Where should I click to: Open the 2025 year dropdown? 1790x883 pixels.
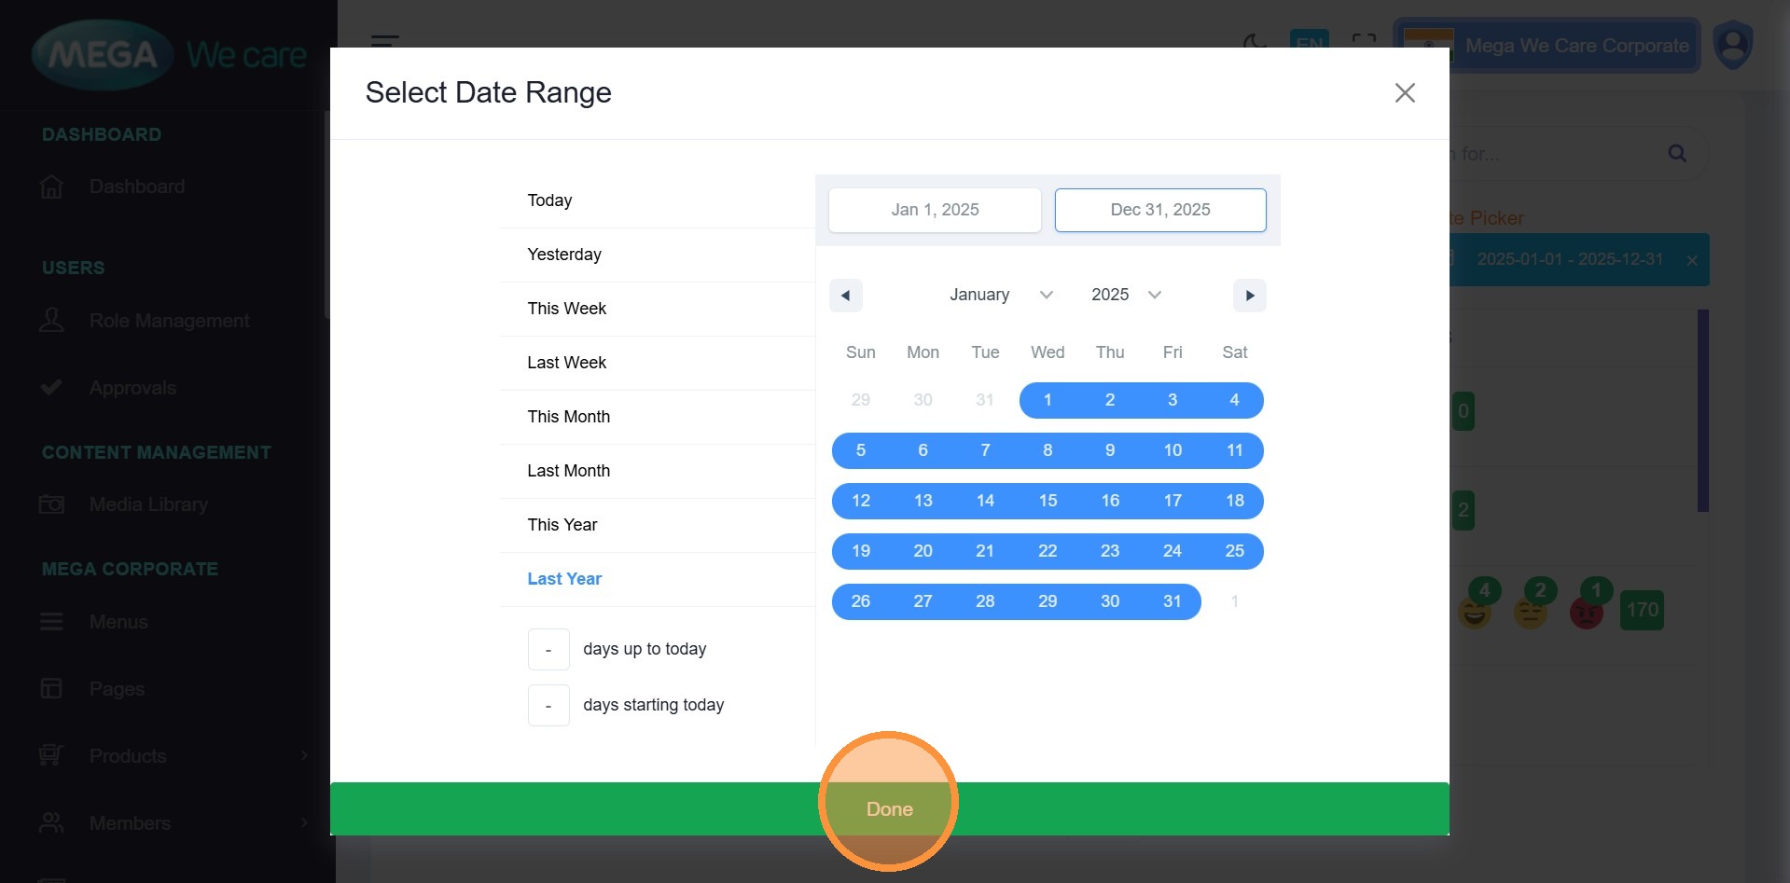click(1126, 296)
